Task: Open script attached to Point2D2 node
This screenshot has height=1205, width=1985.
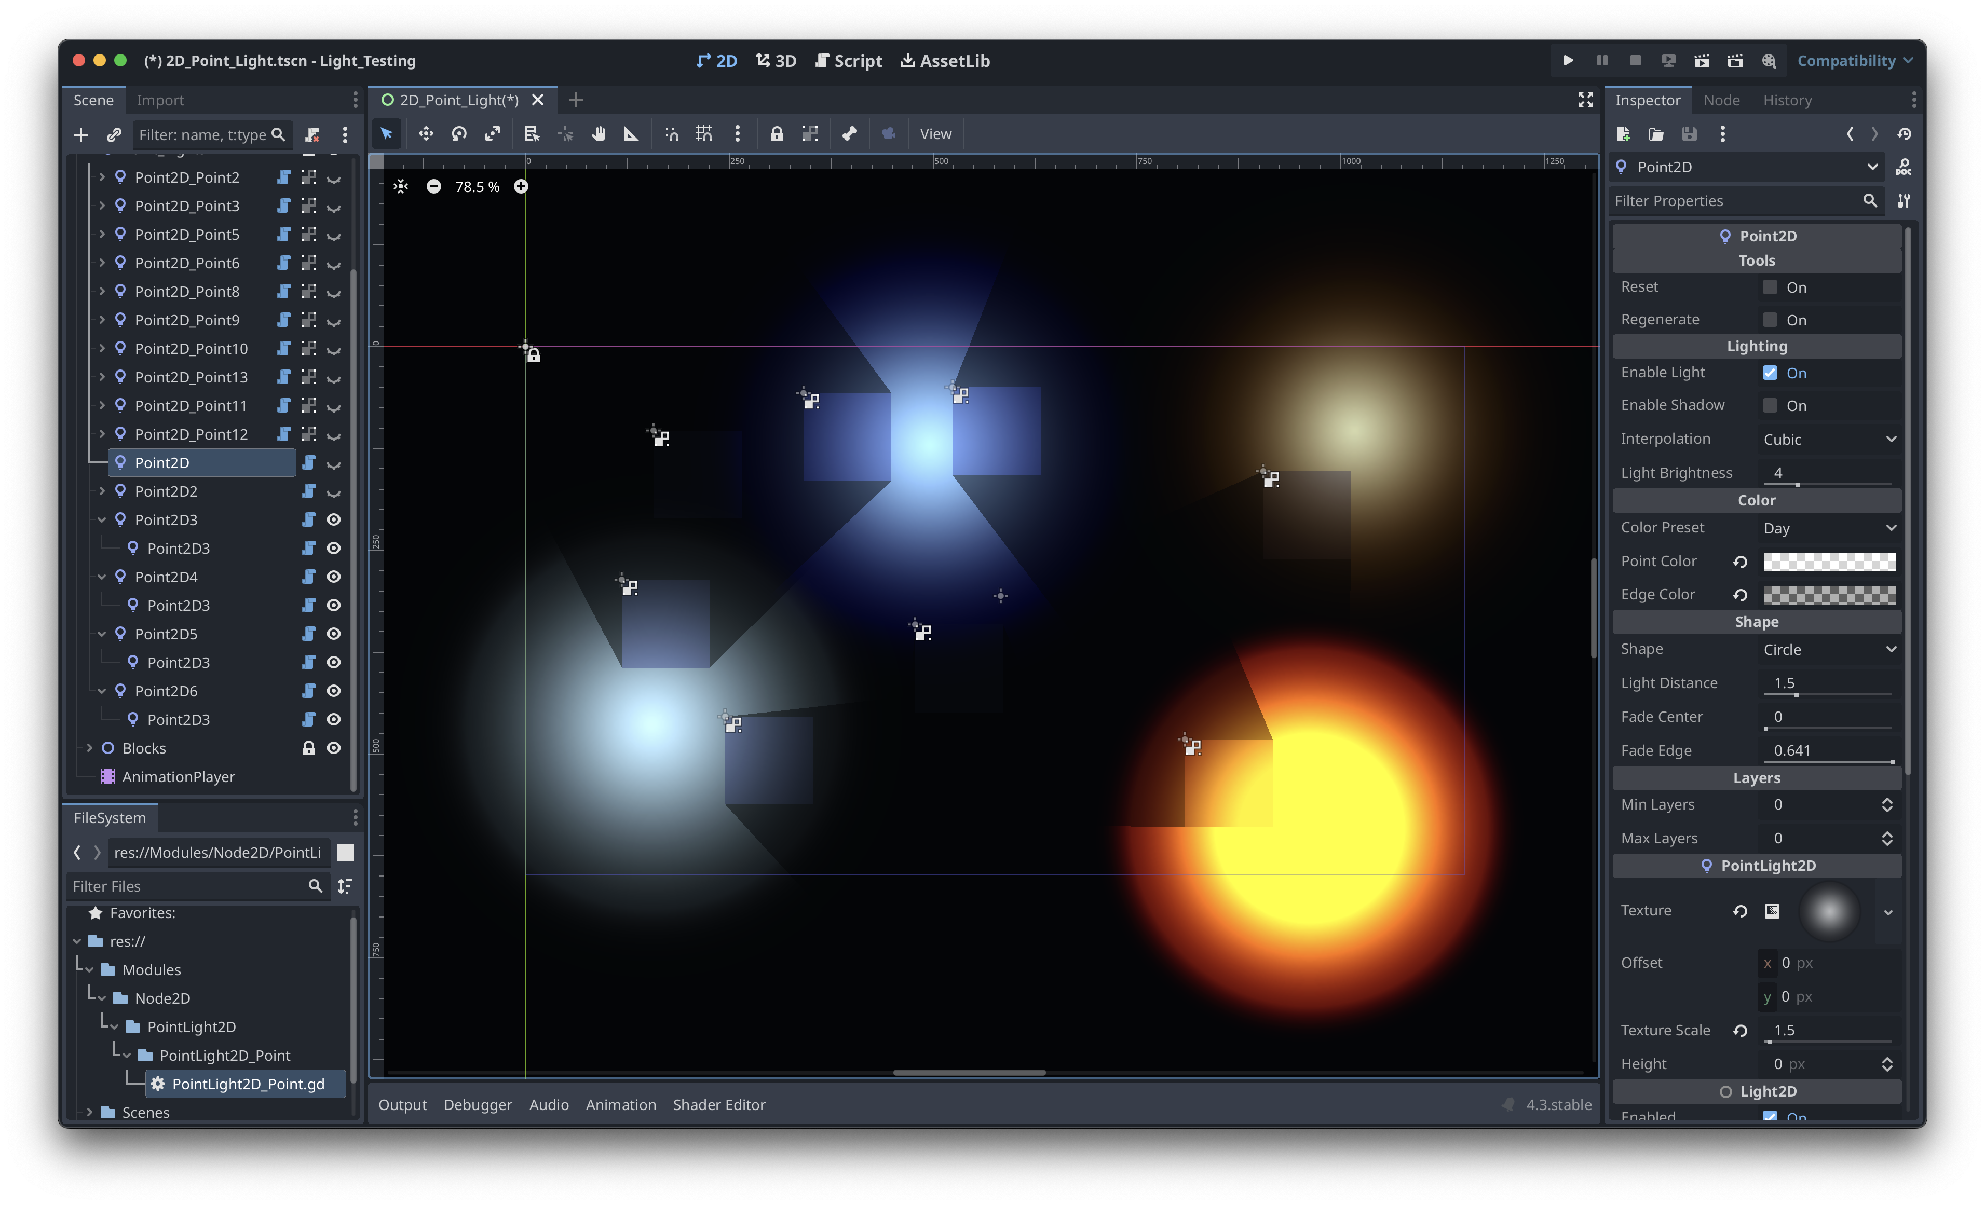Action: (308, 491)
